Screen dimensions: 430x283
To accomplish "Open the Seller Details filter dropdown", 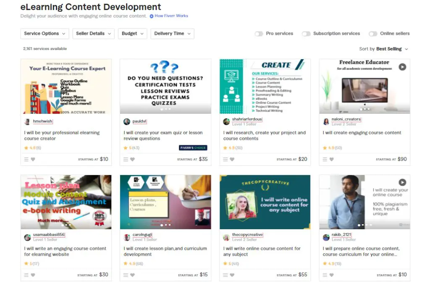I will point(93,34).
